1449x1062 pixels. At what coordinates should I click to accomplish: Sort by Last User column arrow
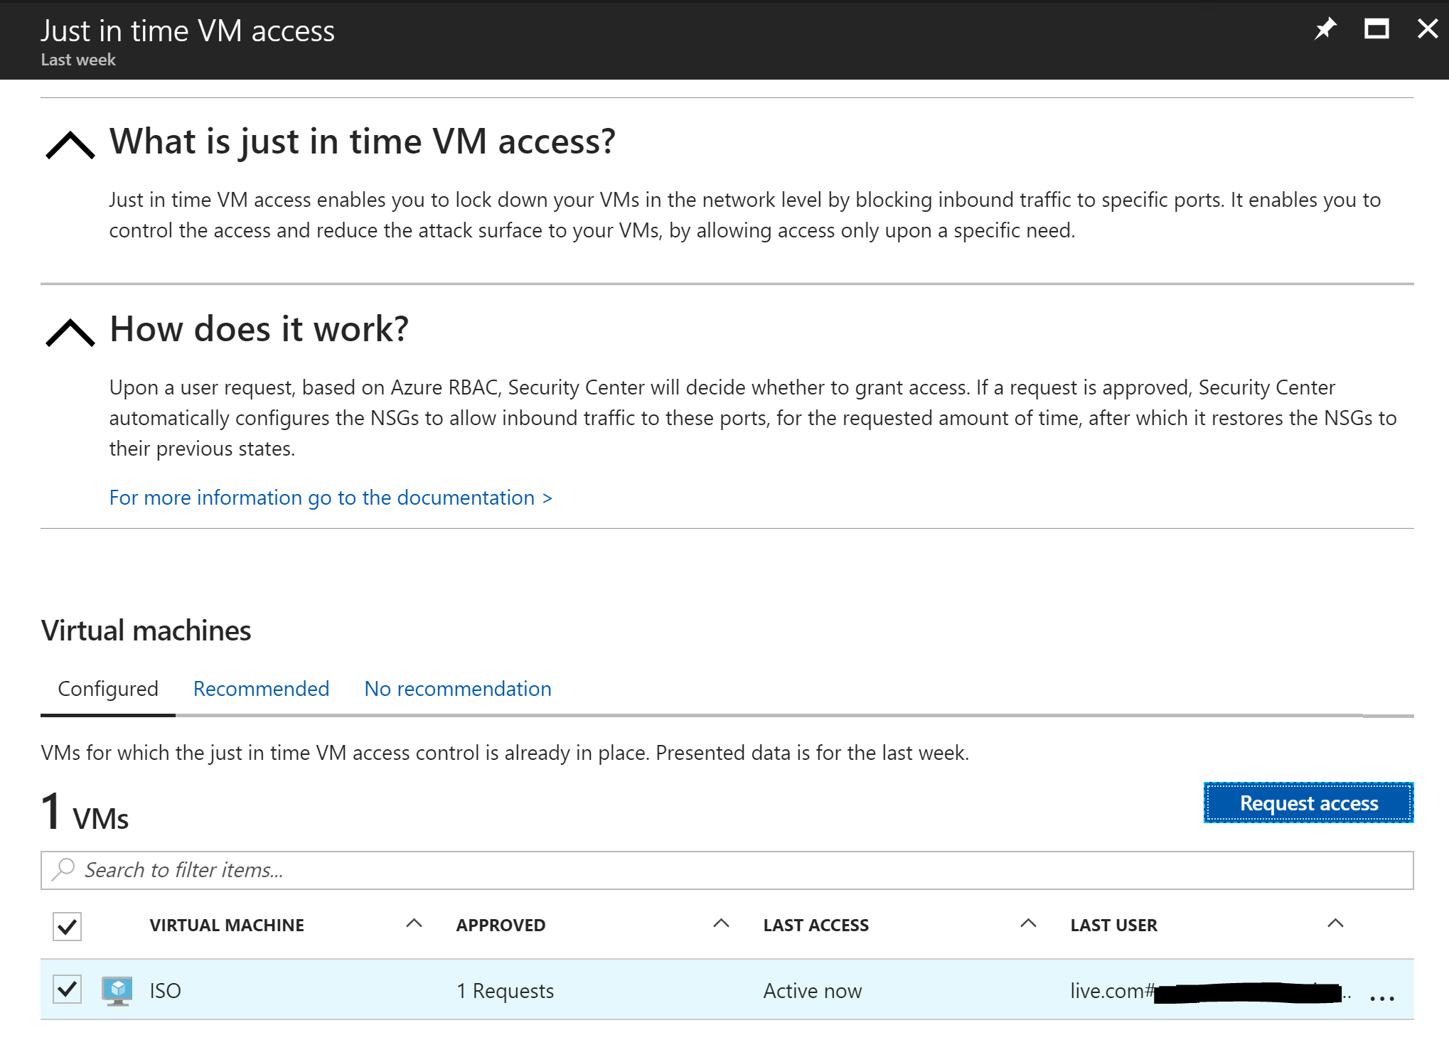(1335, 923)
